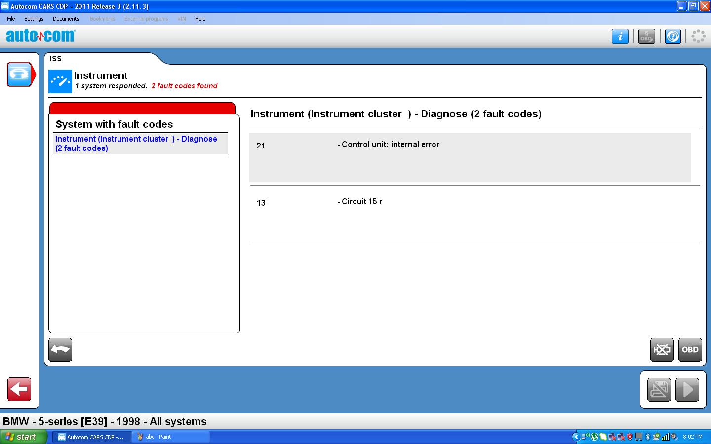Open the Help menu

pyautogui.click(x=200, y=19)
